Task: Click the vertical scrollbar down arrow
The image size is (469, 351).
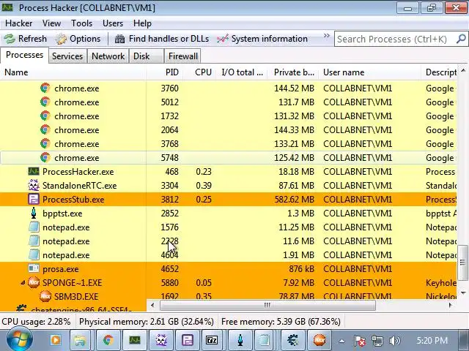Action: (x=463, y=292)
